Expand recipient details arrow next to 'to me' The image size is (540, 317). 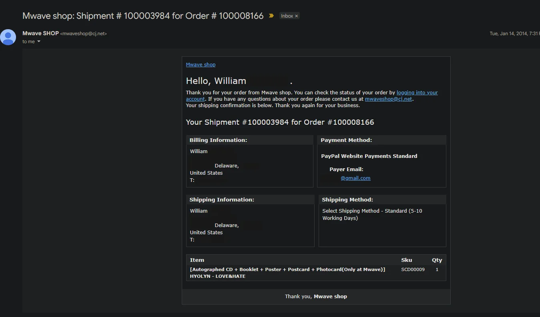(39, 42)
